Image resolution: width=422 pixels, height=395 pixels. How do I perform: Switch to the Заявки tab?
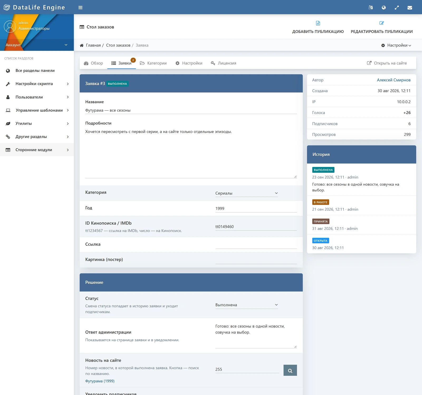122,63
